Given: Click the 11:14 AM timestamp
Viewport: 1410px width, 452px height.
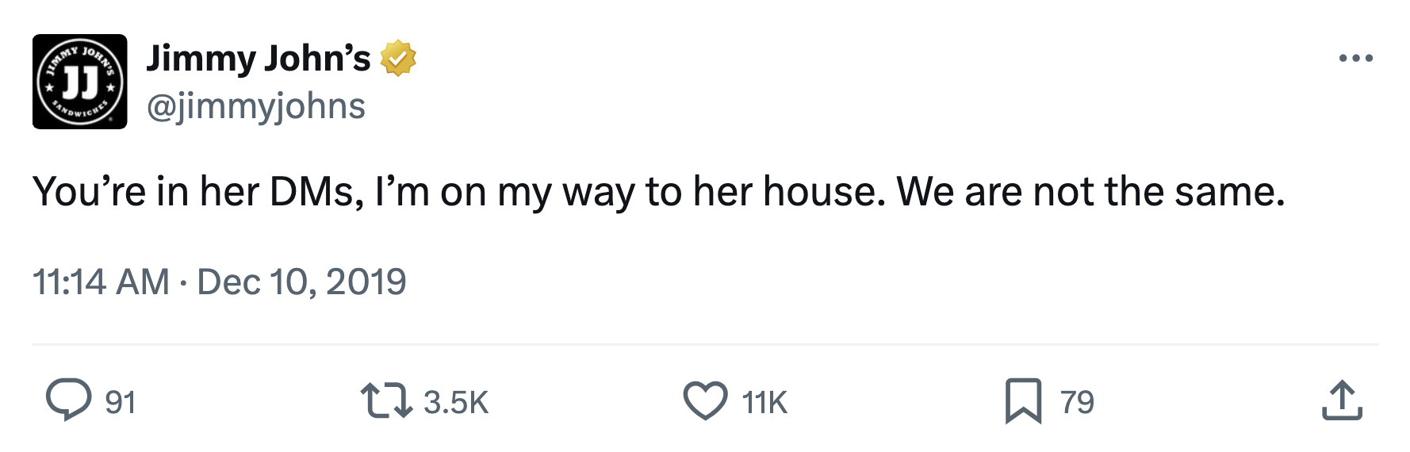Looking at the screenshot, I should 101,282.
